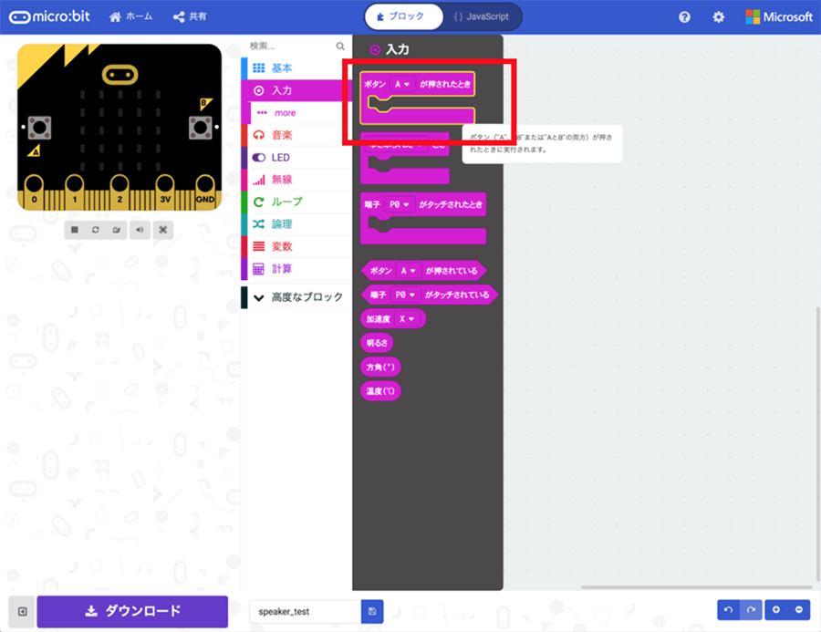The image size is (821, 632).
Task: Click the Microsoft logo
Action: [779, 17]
